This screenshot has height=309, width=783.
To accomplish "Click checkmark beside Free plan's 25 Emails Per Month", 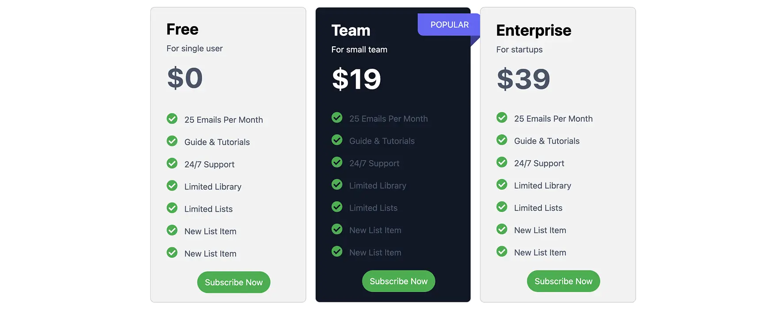I will point(172,119).
